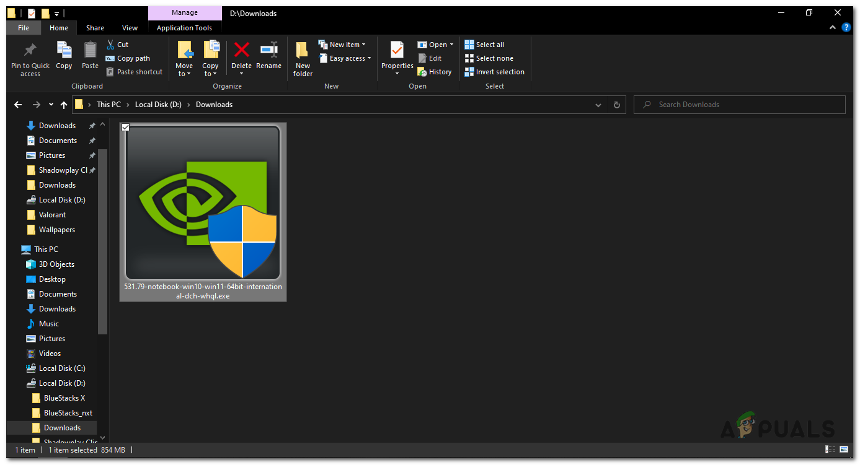Viewport: 860px width, 465px height.
Task: Click the Pin to Quick access icon
Action: 30,51
